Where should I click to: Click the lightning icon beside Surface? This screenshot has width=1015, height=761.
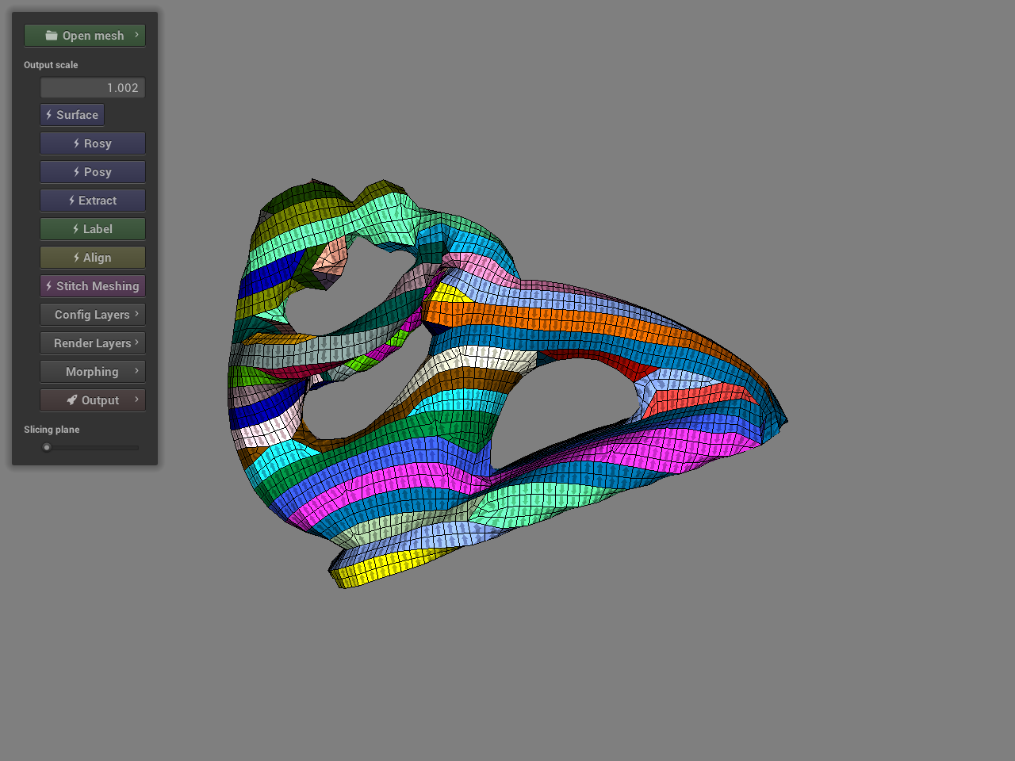tap(49, 115)
